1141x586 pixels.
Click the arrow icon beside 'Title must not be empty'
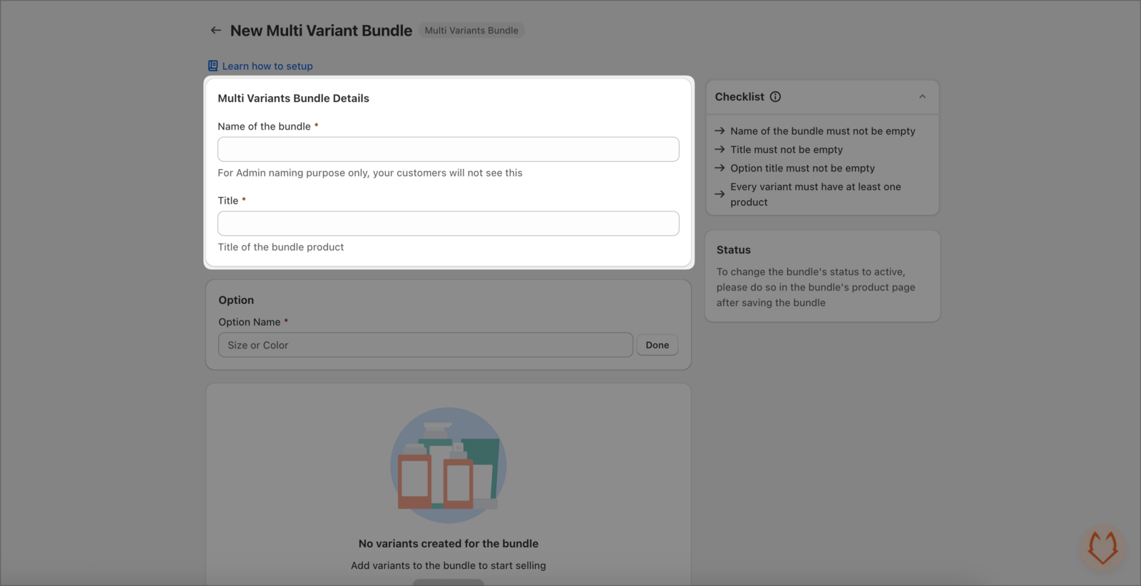click(x=719, y=150)
